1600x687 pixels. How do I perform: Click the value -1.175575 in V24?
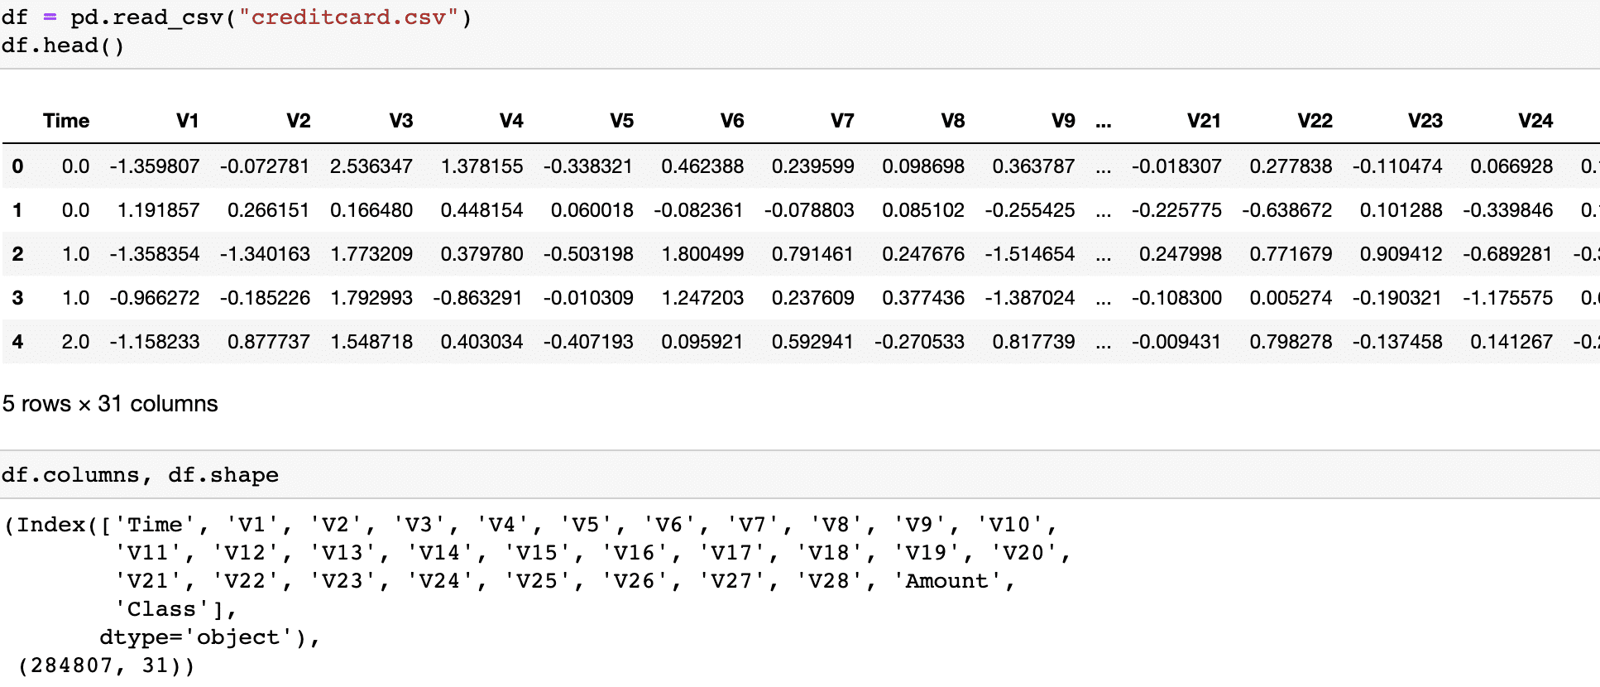click(1507, 298)
